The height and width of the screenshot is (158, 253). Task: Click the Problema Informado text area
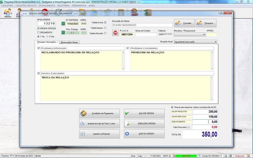tap(81, 61)
